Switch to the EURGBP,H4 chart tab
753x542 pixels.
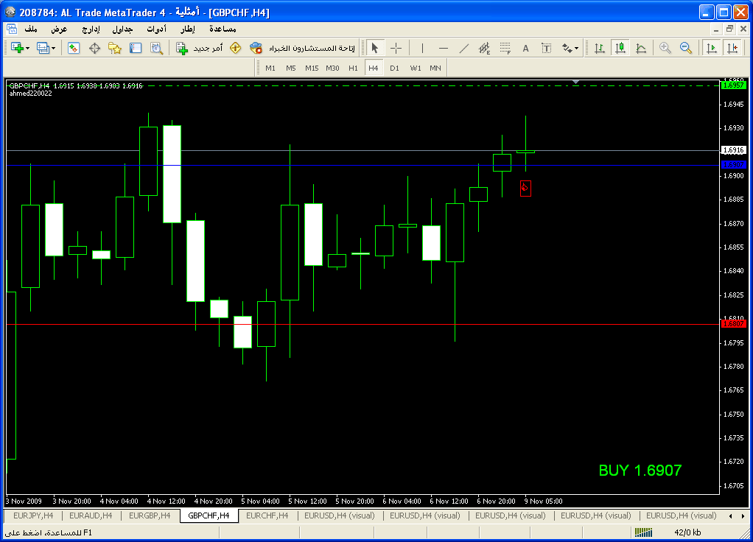click(x=150, y=515)
